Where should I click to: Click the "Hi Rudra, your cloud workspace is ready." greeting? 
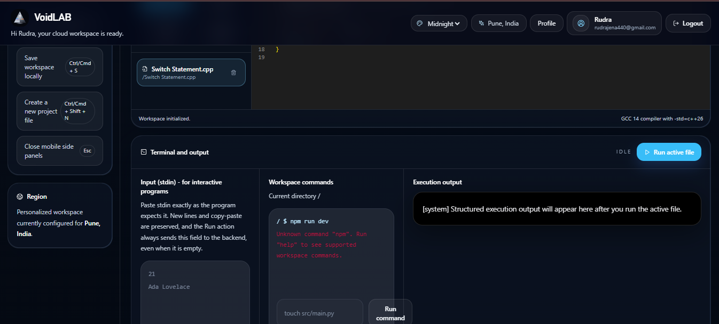pos(67,34)
